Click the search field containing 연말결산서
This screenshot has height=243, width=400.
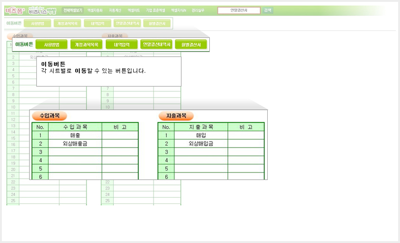[x=239, y=11]
